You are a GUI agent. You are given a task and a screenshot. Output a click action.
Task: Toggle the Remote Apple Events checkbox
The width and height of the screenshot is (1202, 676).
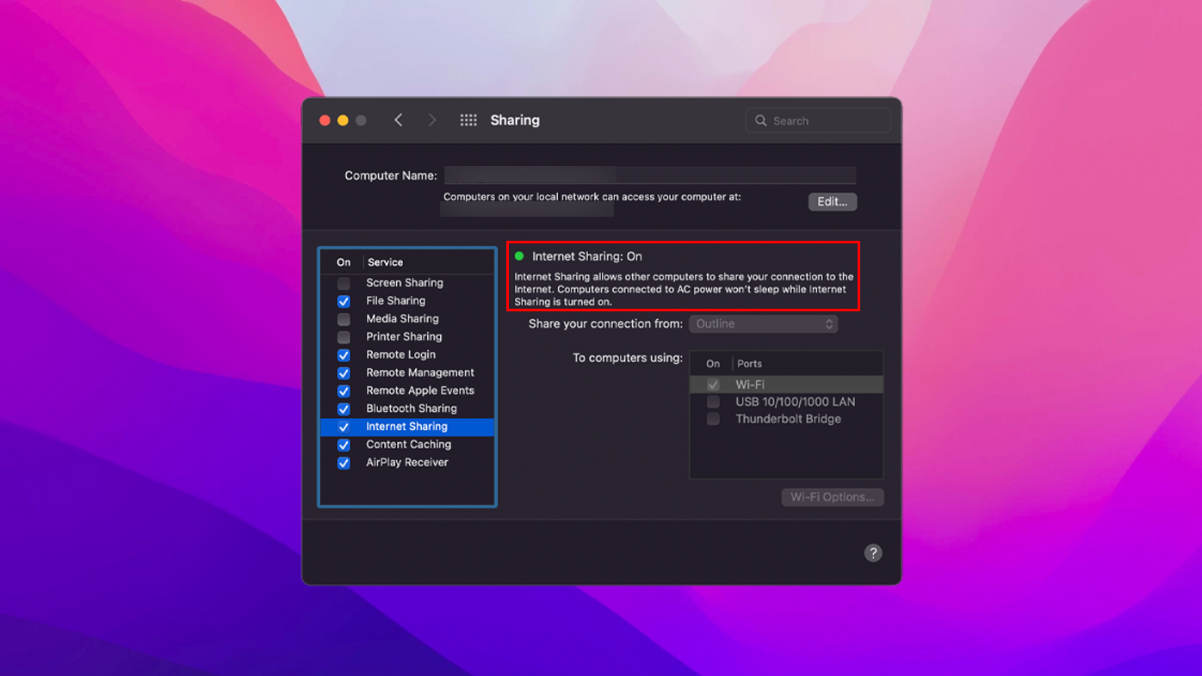pos(344,391)
